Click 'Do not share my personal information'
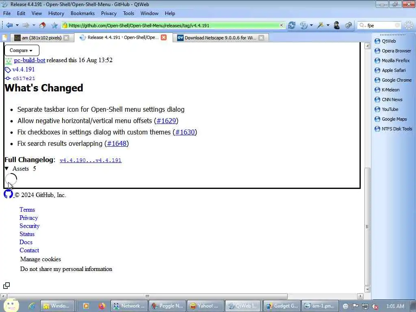The width and height of the screenshot is (416, 312). 66,269
